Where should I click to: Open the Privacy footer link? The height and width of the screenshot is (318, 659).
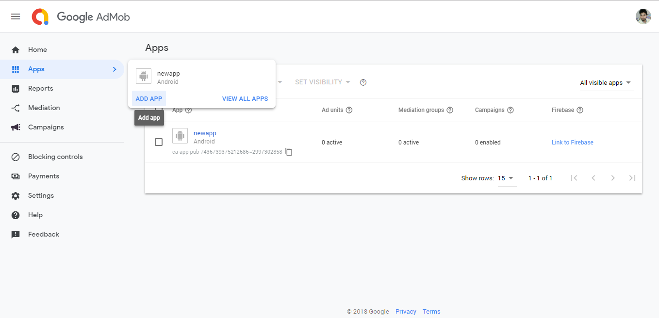406,312
